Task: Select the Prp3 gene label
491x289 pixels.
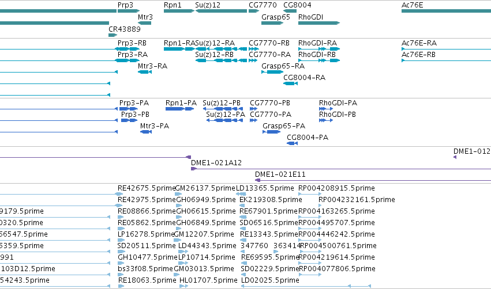Action: 125,5
